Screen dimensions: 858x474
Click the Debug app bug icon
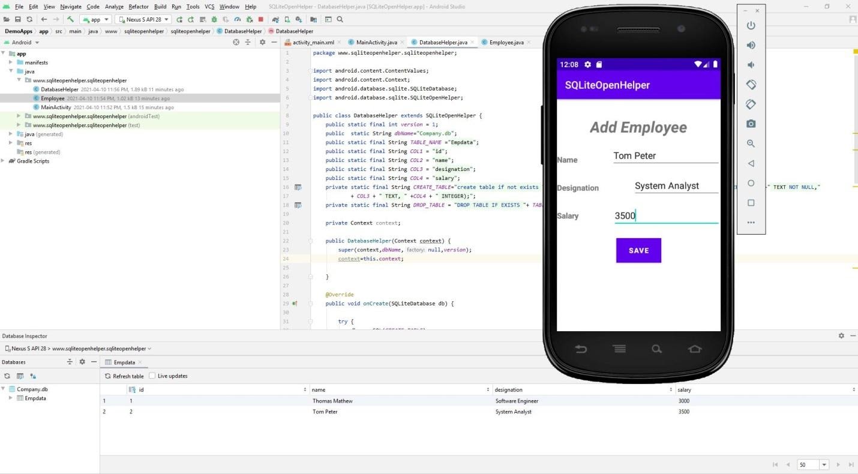tap(214, 19)
